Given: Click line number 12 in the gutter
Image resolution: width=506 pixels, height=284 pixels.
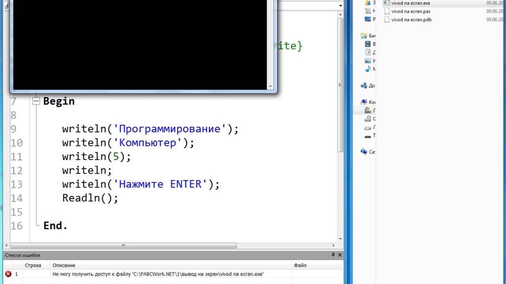Looking at the screenshot, I should coord(17,171).
